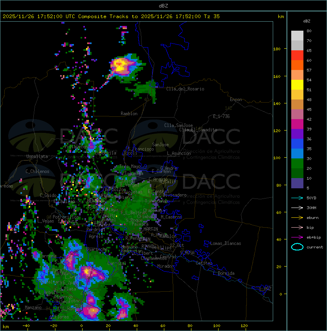Click the 'Carrizal' place label

coord(117,263)
